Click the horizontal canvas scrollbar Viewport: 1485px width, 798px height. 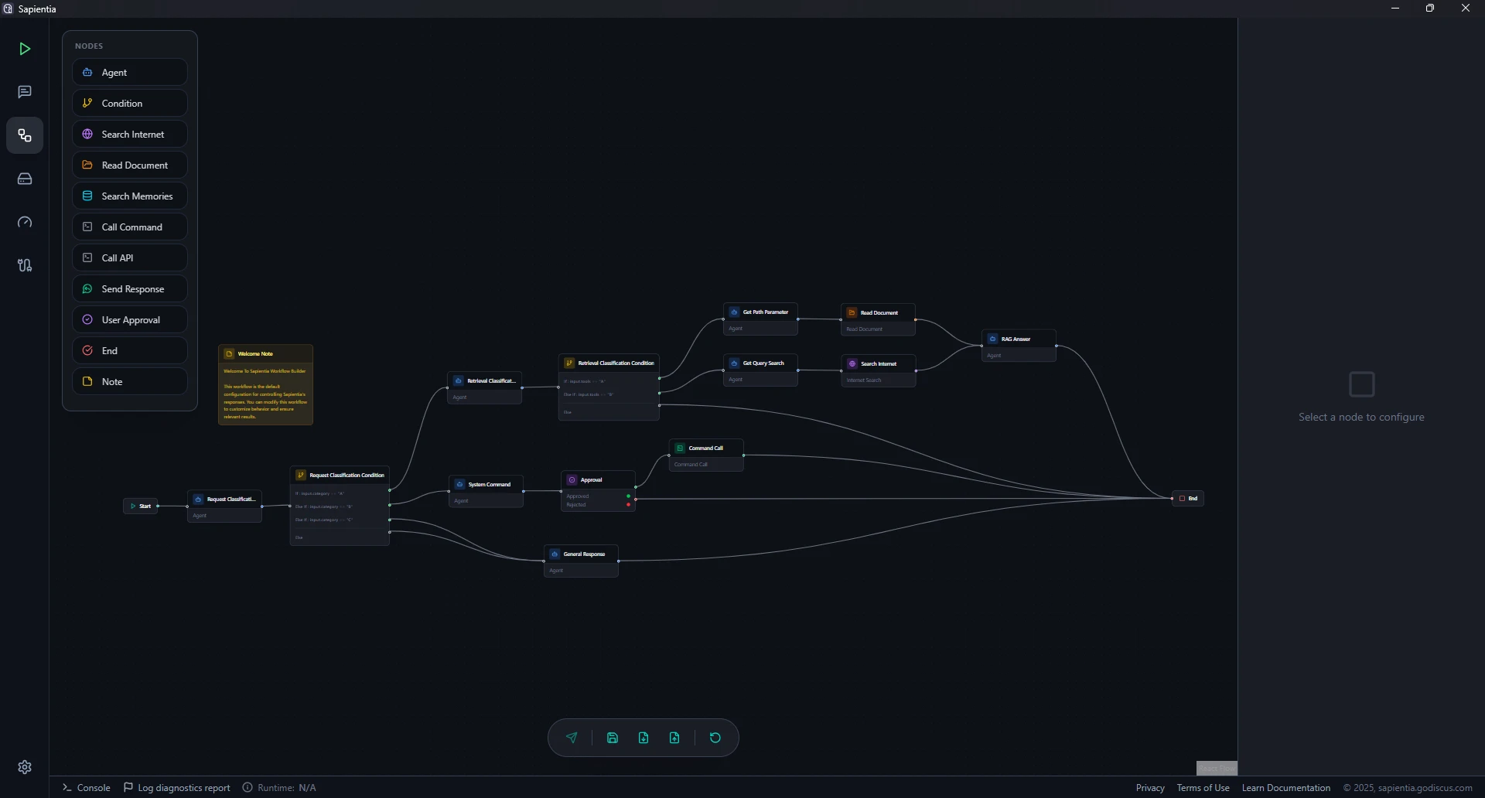pyautogui.click(x=1217, y=768)
